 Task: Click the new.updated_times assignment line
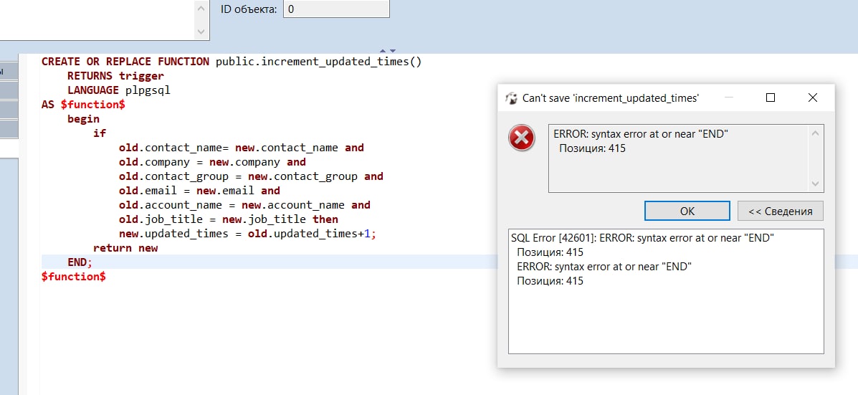pos(248,234)
